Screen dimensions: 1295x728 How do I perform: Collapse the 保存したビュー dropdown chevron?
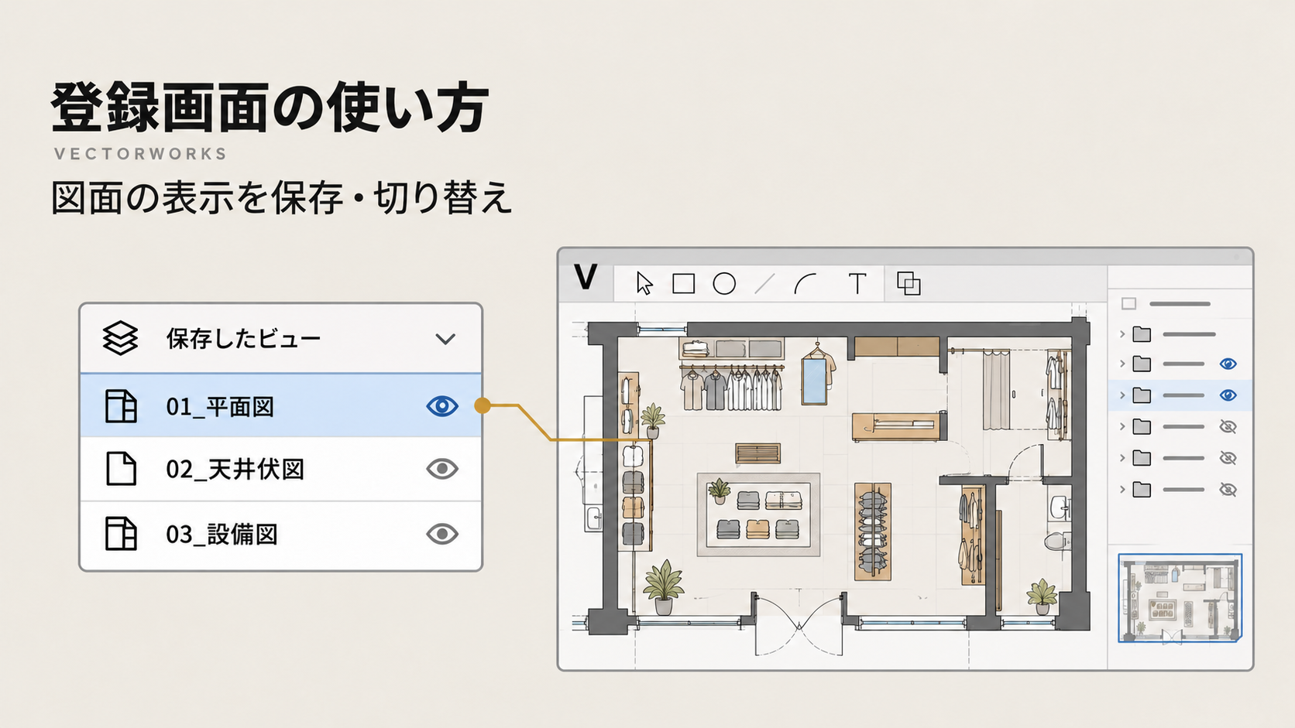(445, 339)
